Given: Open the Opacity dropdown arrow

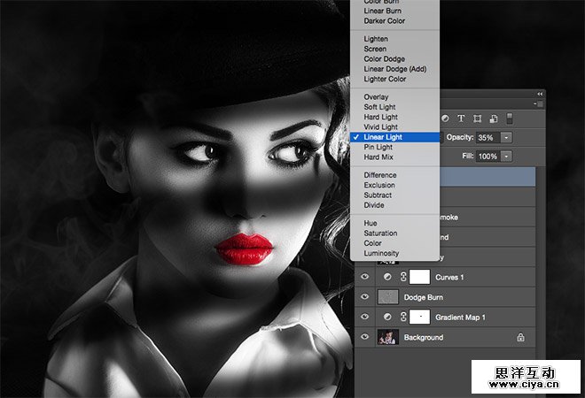Looking at the screenshot, I should (x=506, y=138).
